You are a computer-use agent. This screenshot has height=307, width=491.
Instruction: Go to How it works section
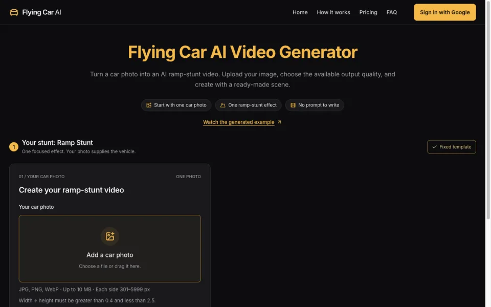click(333, 12)
